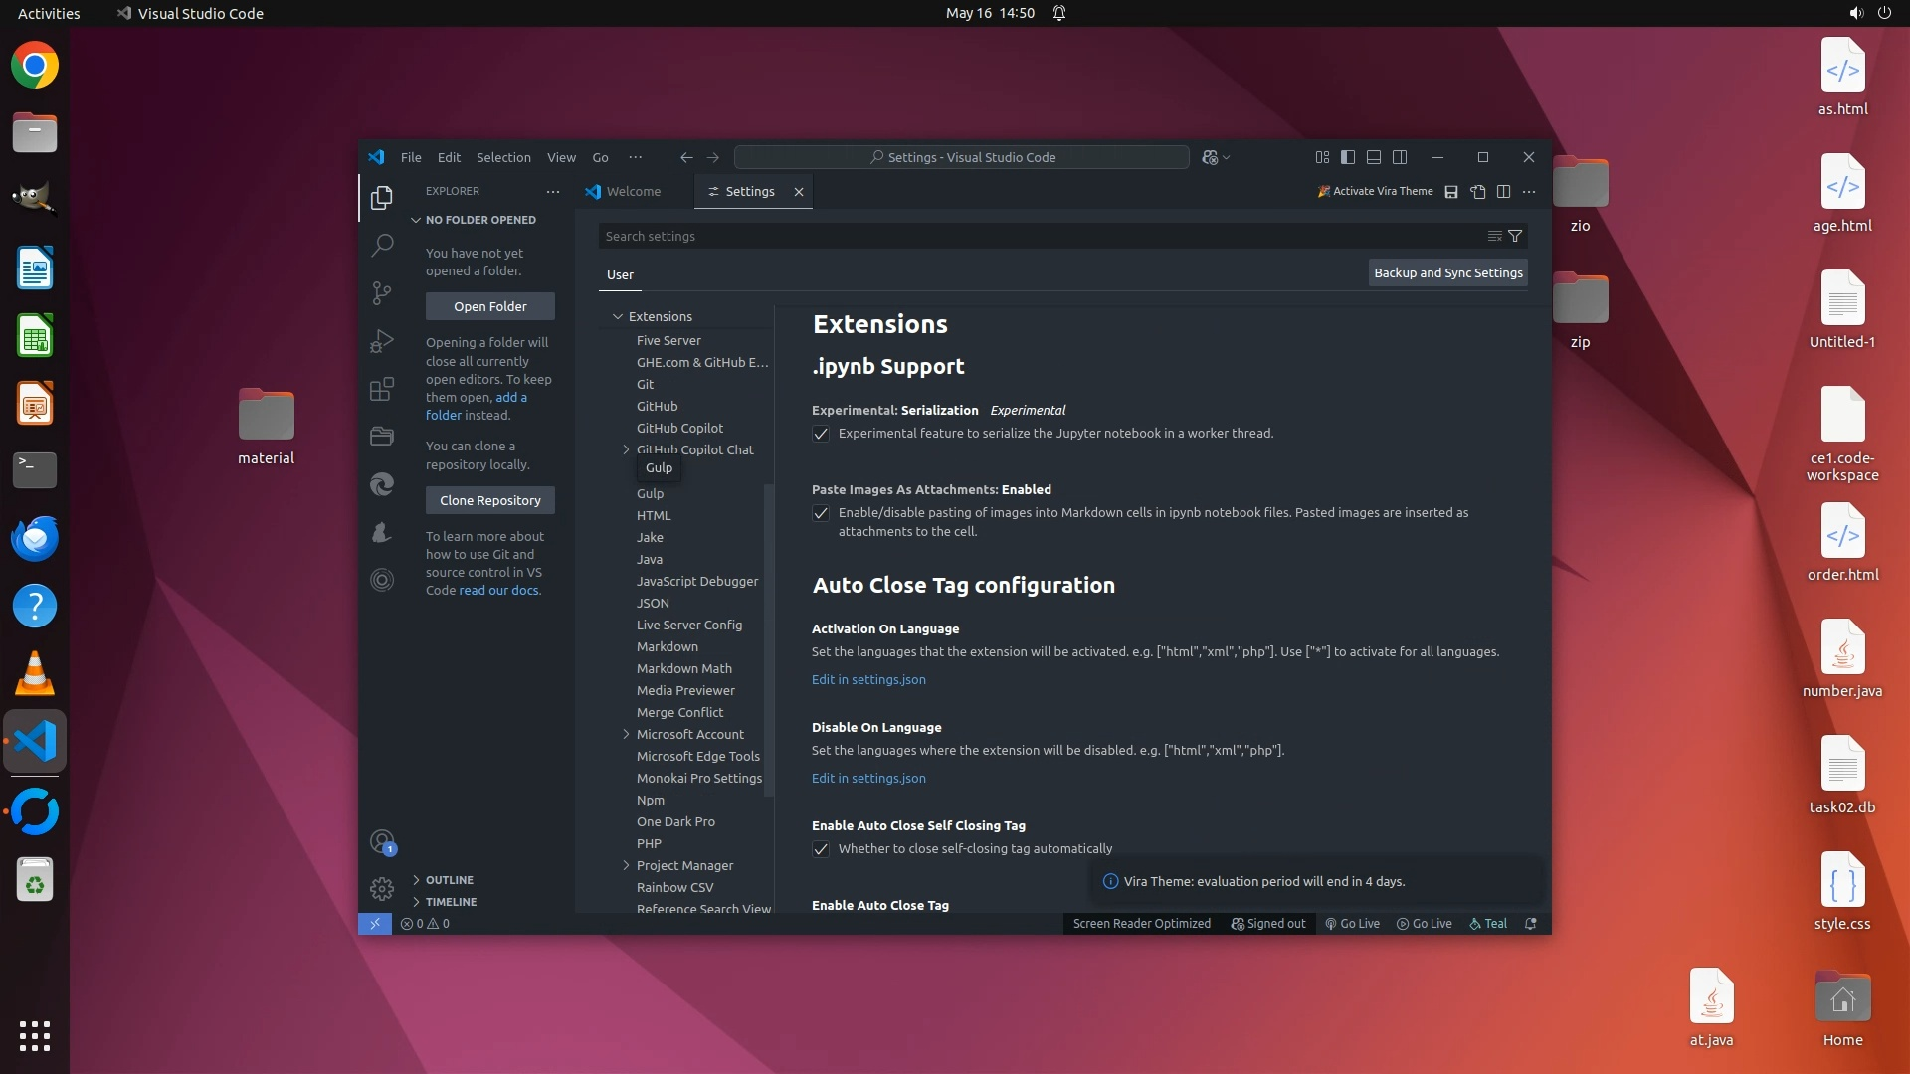Expand the OUTLINE section
Screen dimensions: 1910x1074
click(449, 880)
